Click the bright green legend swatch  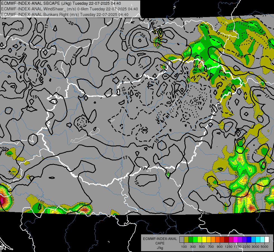(195, 239)
